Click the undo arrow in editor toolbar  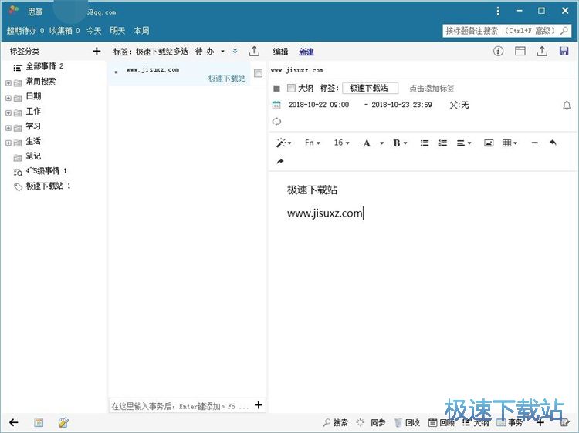[553, 143]
